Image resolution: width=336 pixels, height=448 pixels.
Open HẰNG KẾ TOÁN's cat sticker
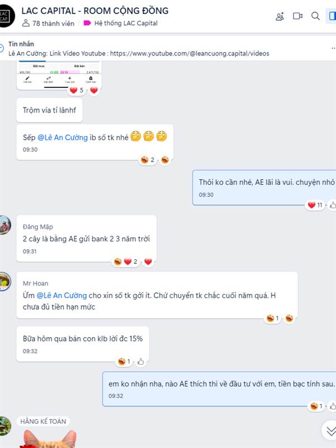48,438
